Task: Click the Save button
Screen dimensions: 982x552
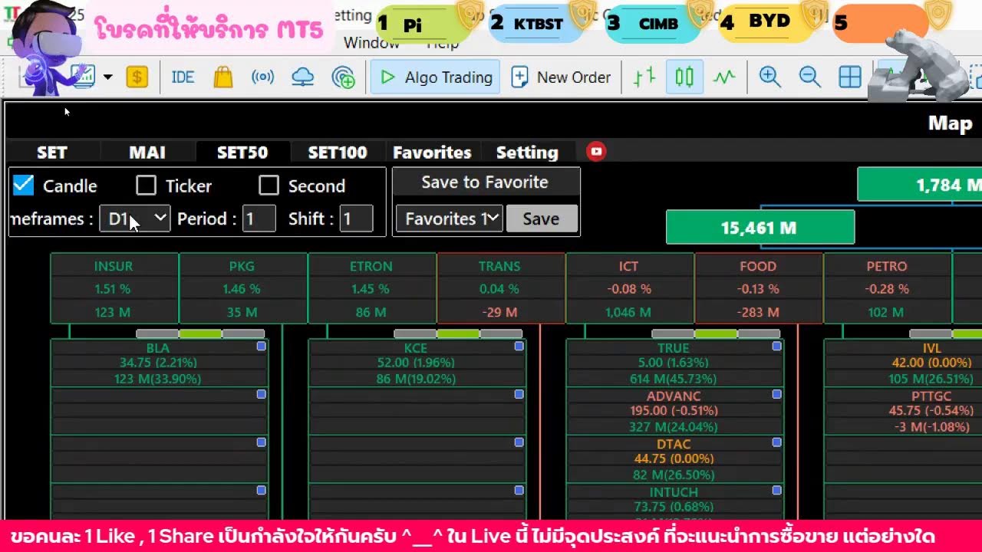Action: tap(541, 219)
